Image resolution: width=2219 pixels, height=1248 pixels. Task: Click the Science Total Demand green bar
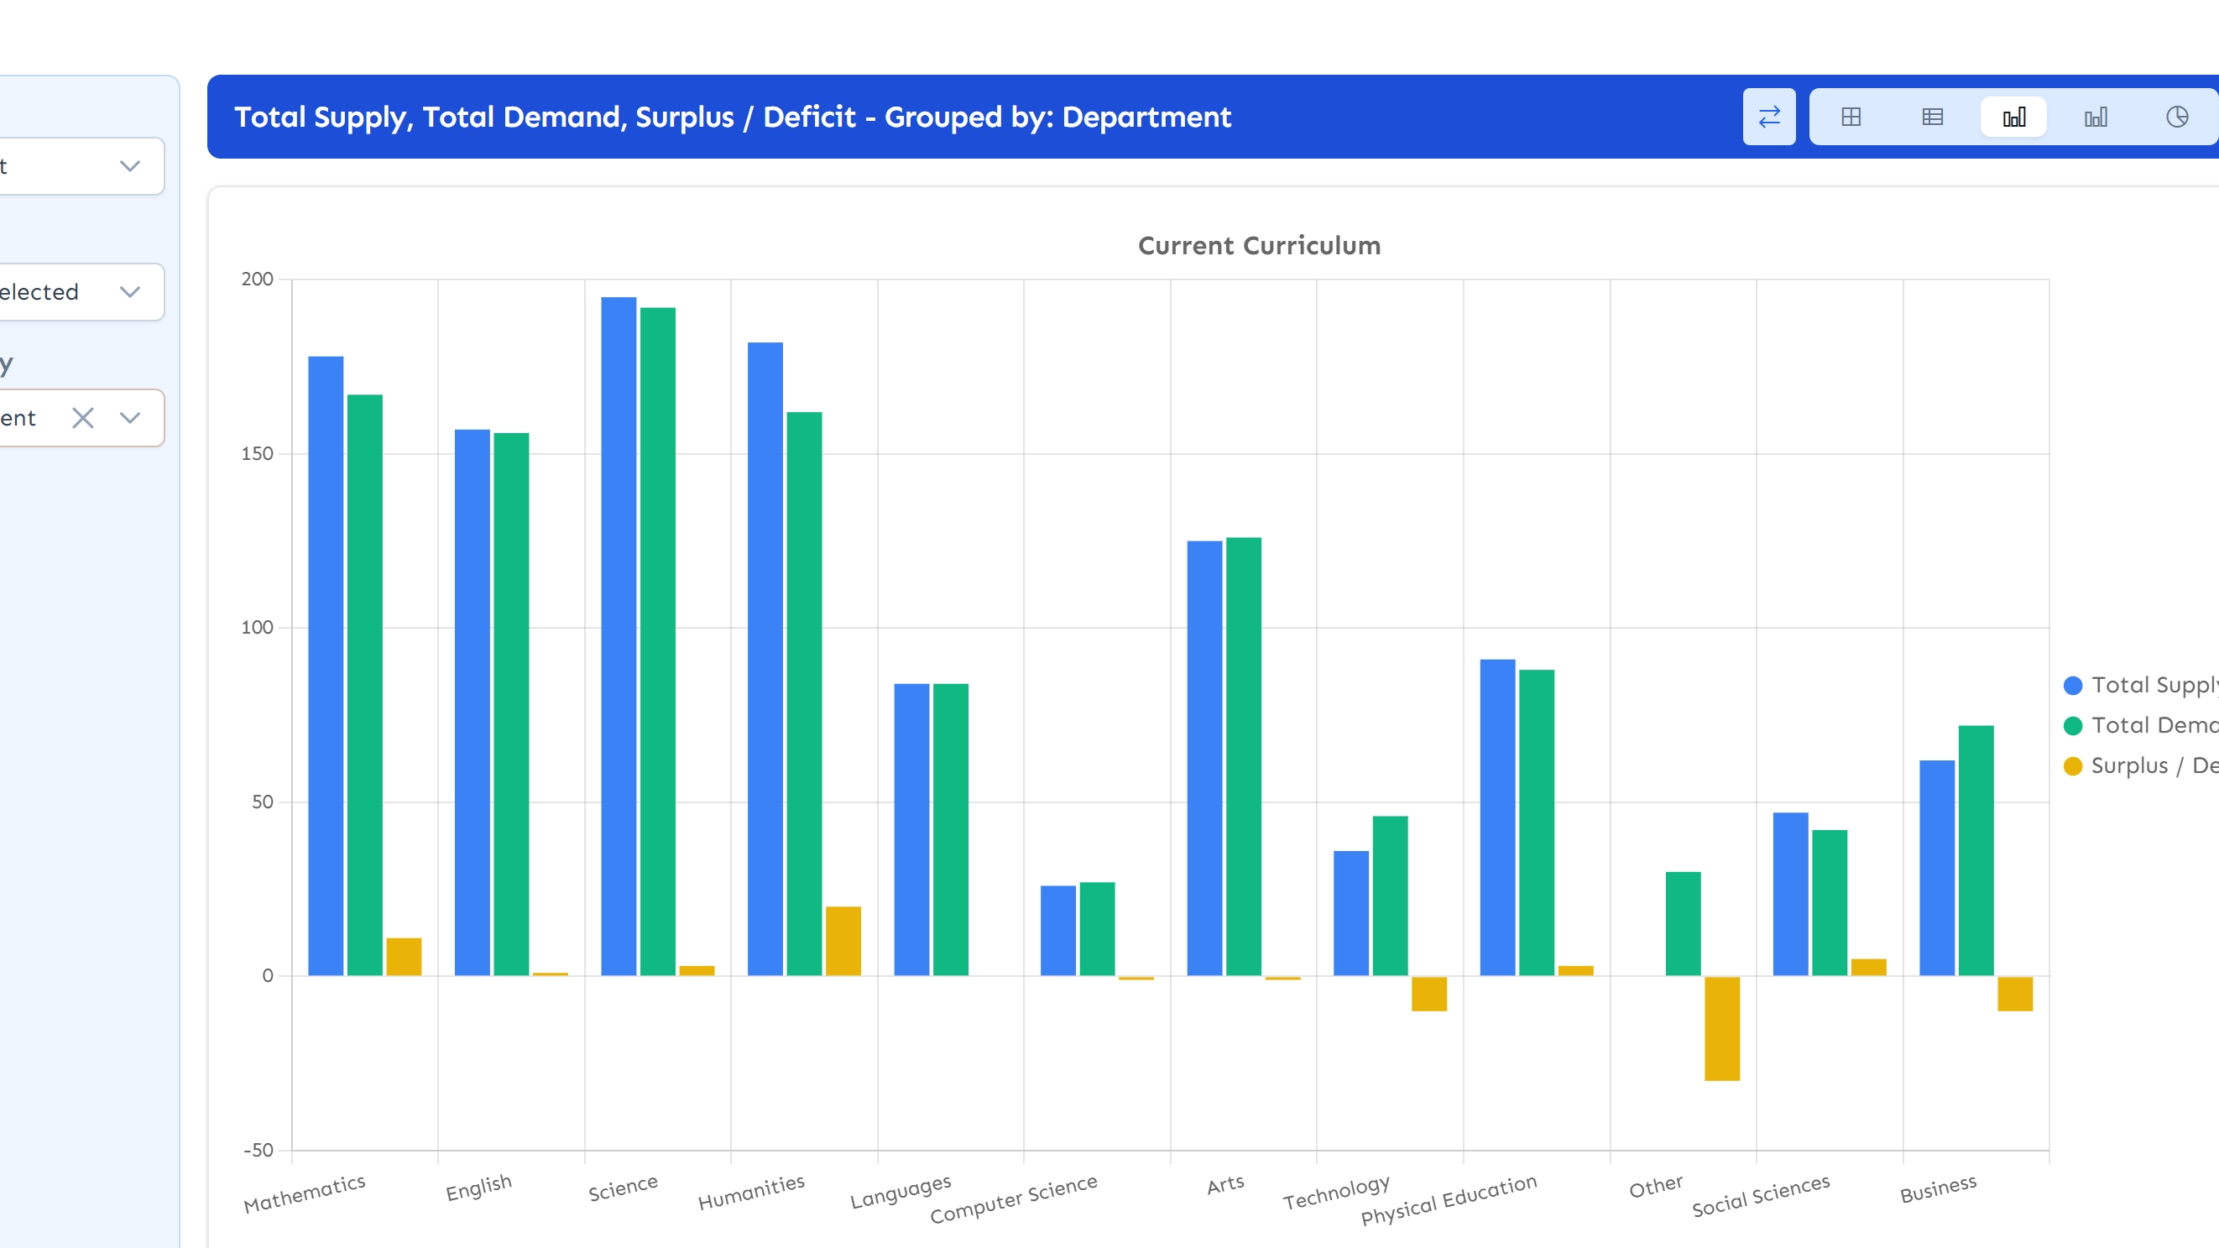(657, 641)
